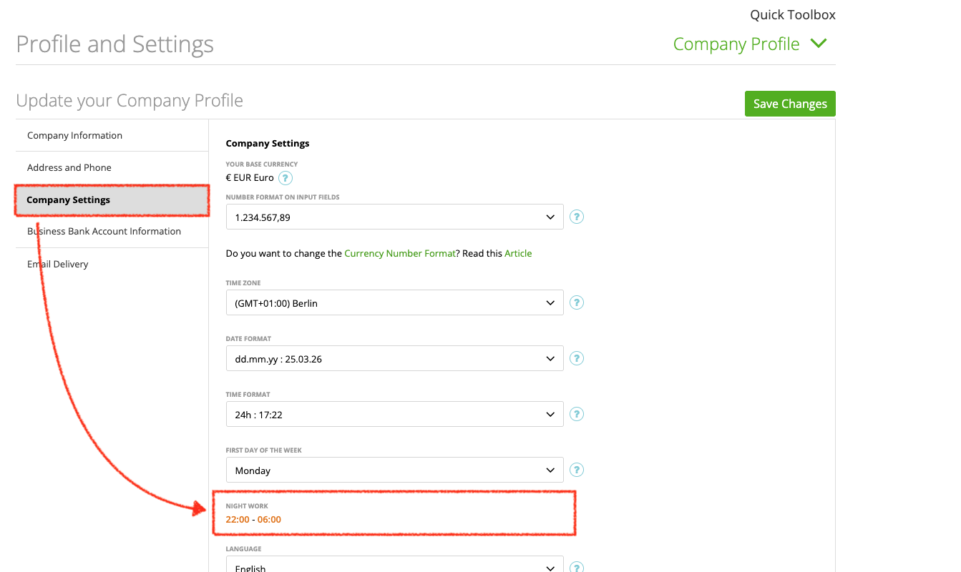Open the 24h time format dropdown
961x572 pixels.
coord(394,414)
